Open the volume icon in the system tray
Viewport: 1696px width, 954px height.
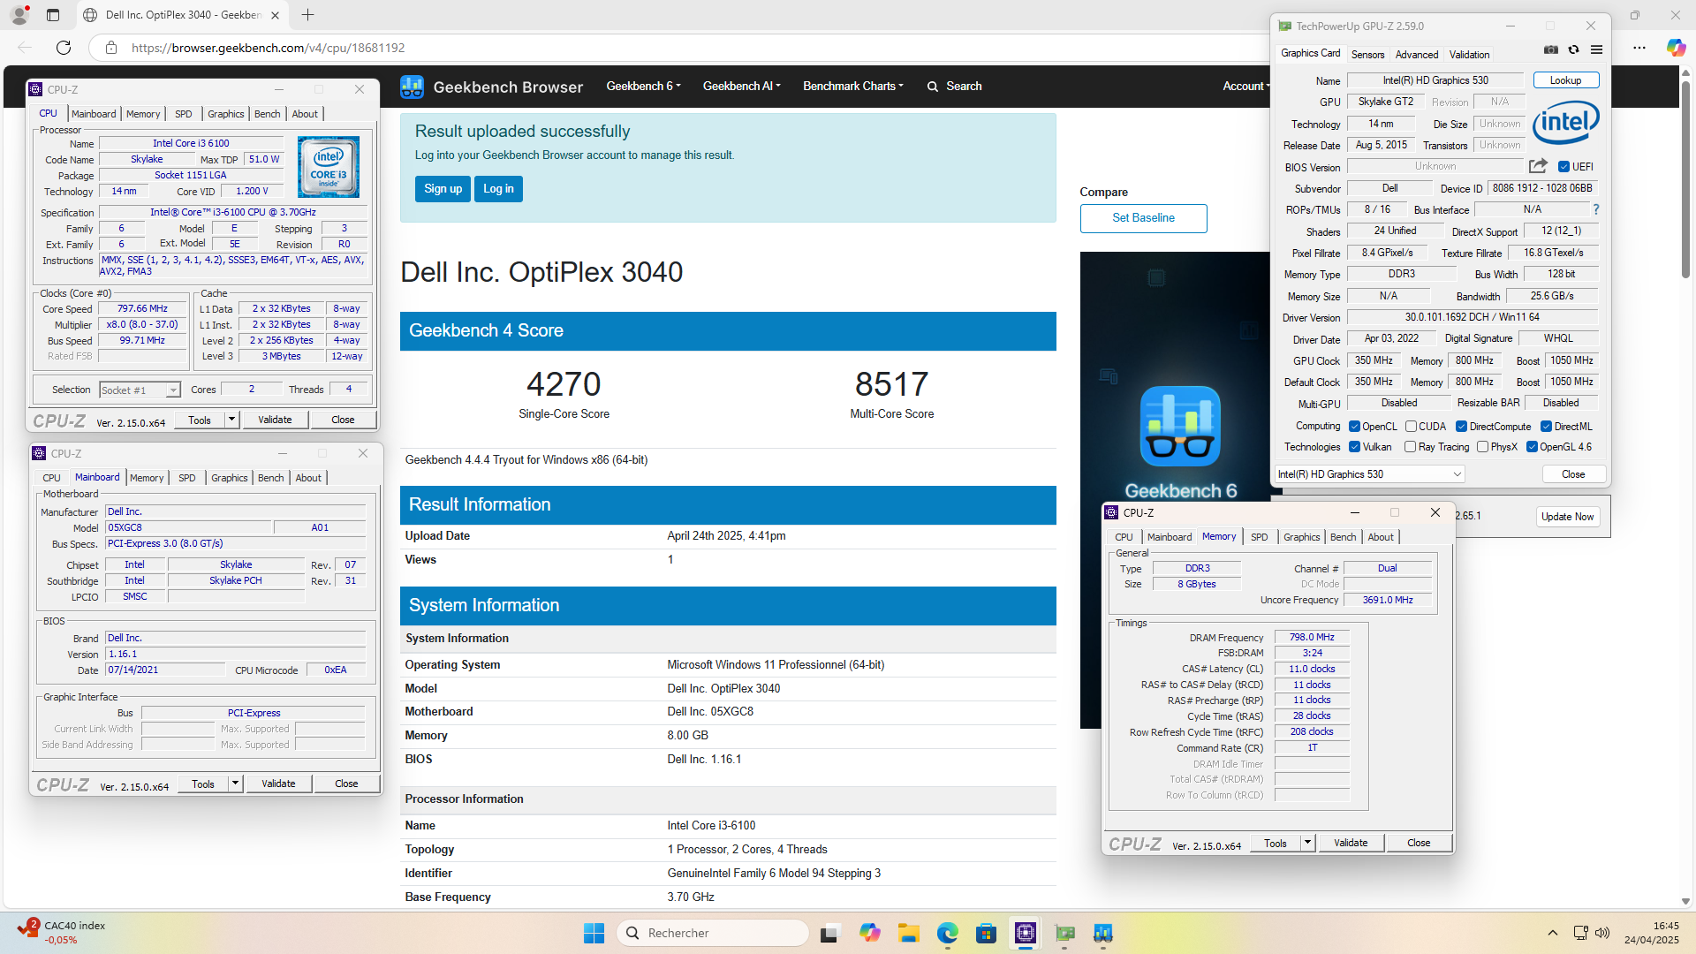1602,933
